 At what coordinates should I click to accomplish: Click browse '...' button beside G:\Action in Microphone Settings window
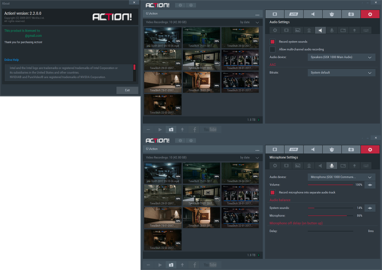257,149
